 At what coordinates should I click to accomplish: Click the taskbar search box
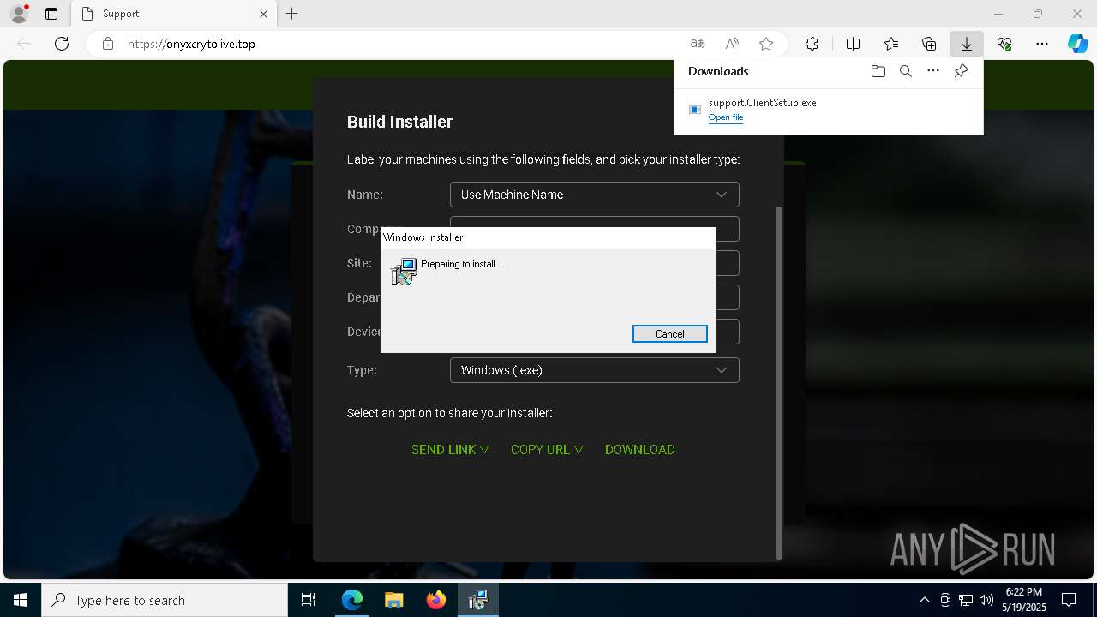click(x=165, y=600)
